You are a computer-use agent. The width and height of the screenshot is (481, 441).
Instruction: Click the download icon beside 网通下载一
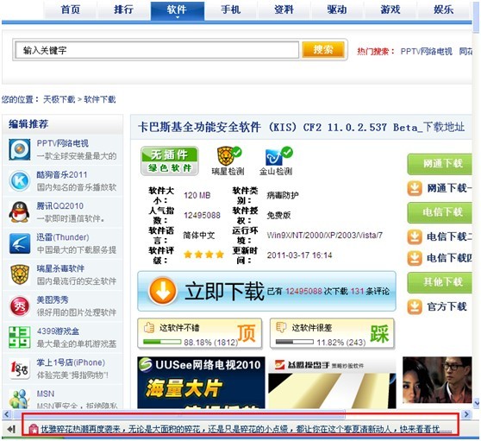coord(415,188)
